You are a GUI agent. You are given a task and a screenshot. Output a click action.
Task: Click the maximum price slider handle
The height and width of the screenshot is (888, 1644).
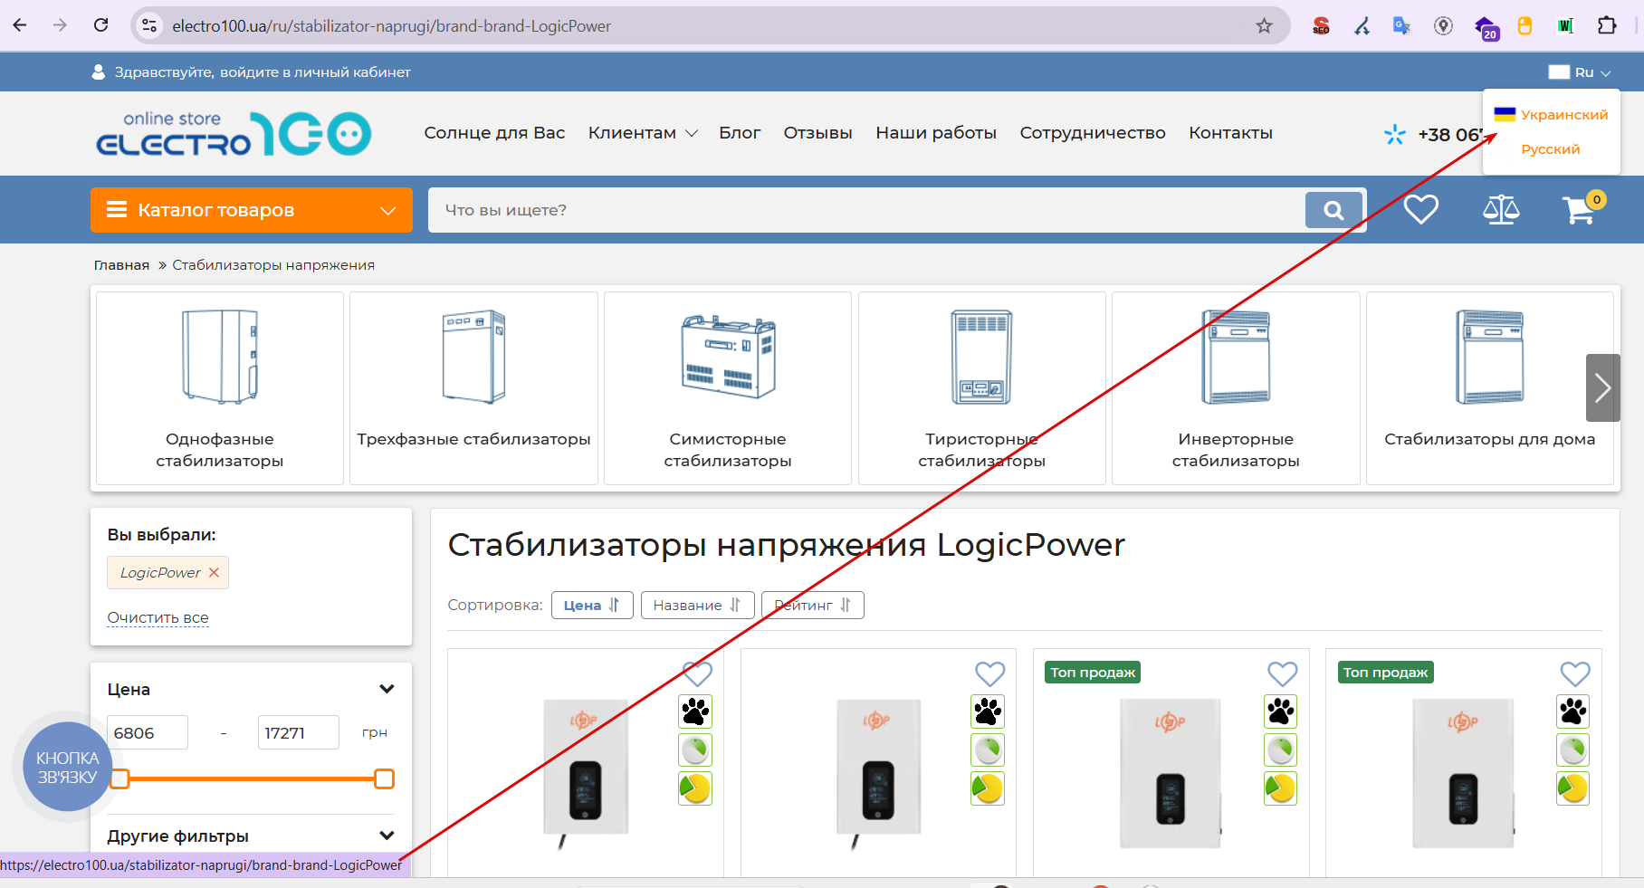pos(384,778)
